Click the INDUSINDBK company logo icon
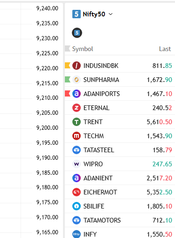 (77, 66)
